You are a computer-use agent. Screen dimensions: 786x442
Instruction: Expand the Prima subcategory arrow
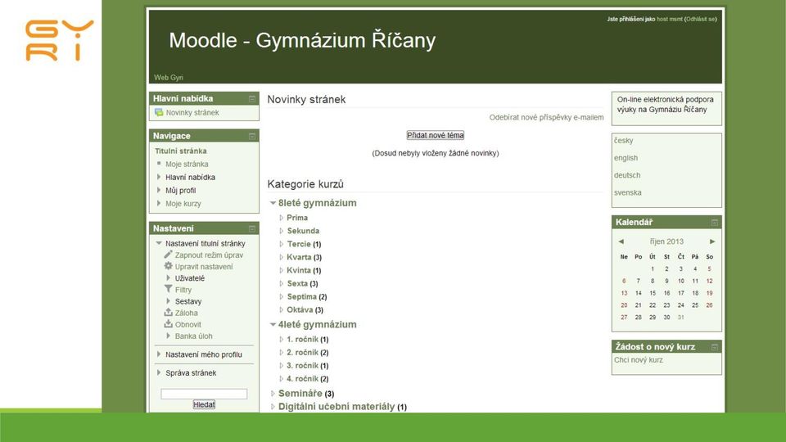pos(281,218)
